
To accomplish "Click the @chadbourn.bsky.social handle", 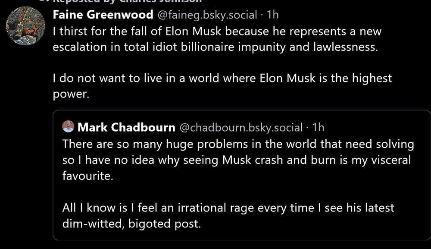I will click(240, 128).
